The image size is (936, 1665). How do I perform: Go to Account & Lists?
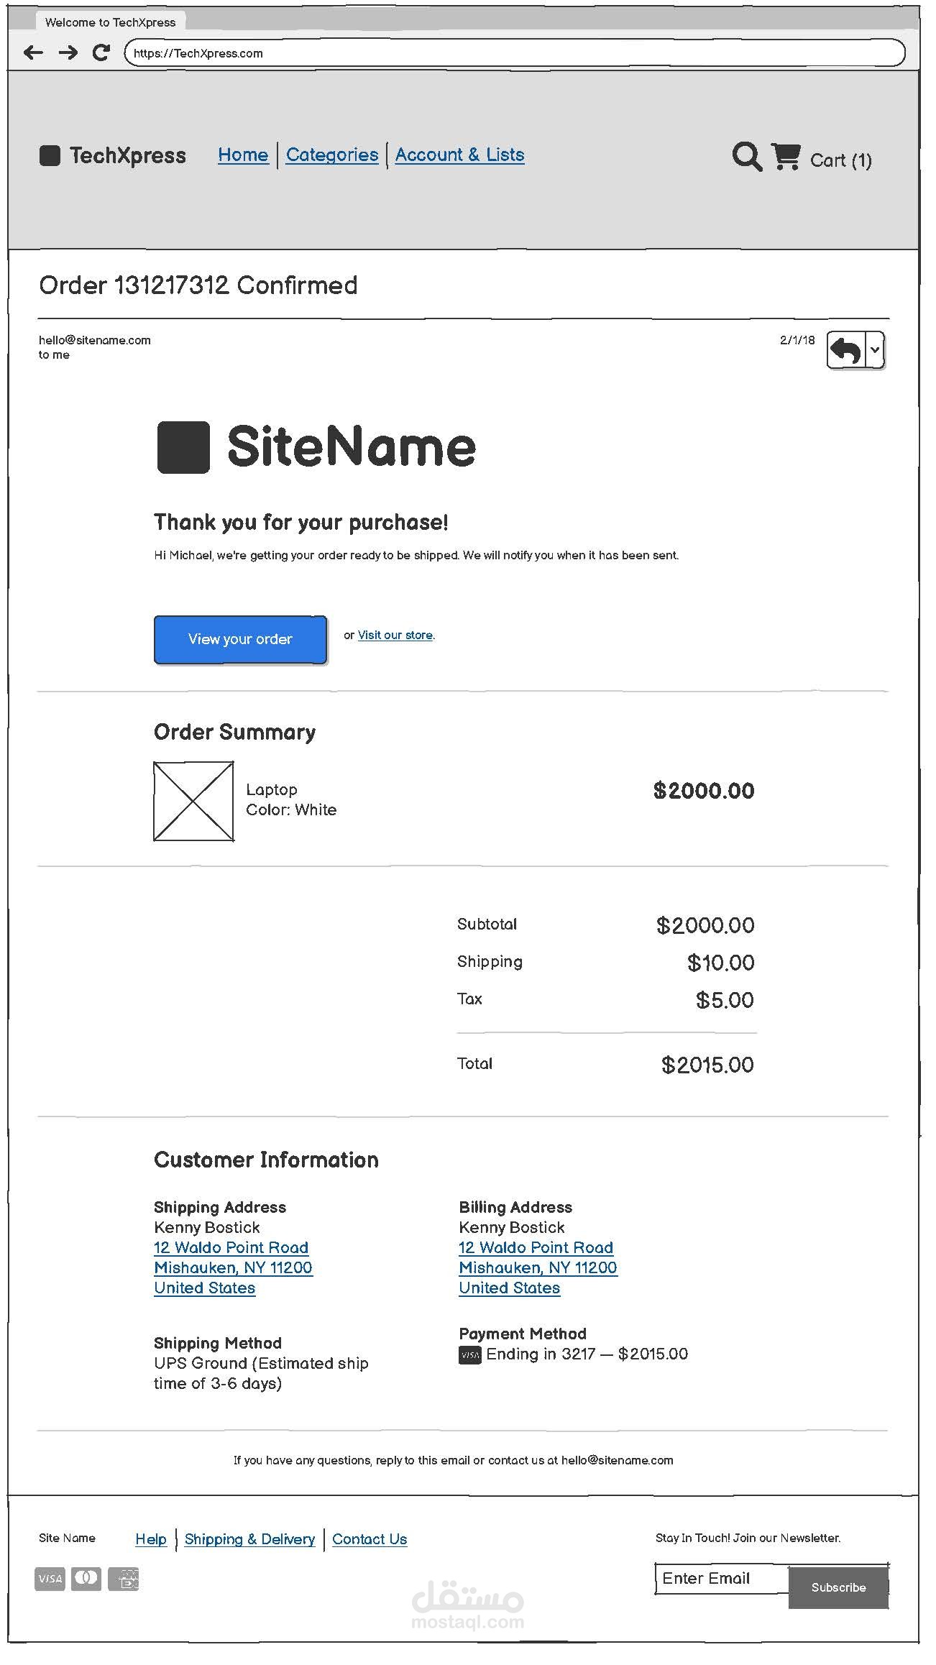click(x=459, y=155)
